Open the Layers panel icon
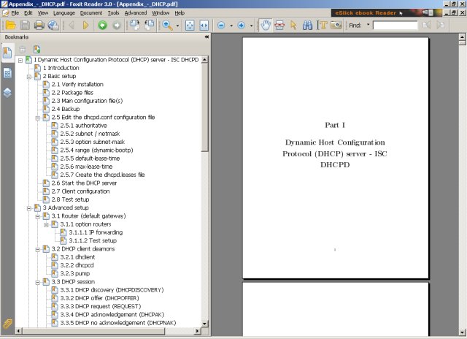The image size is (467, 339). click(7, 93)
